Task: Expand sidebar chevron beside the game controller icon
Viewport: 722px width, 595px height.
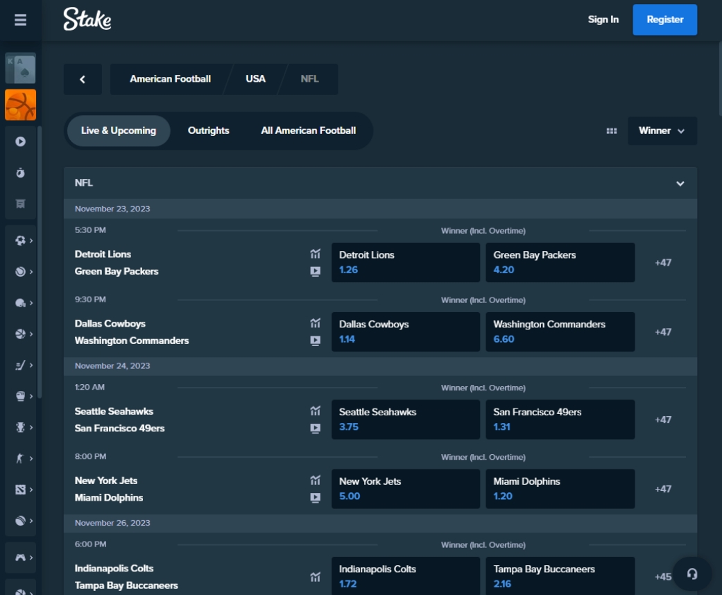Action: point(31,558)
